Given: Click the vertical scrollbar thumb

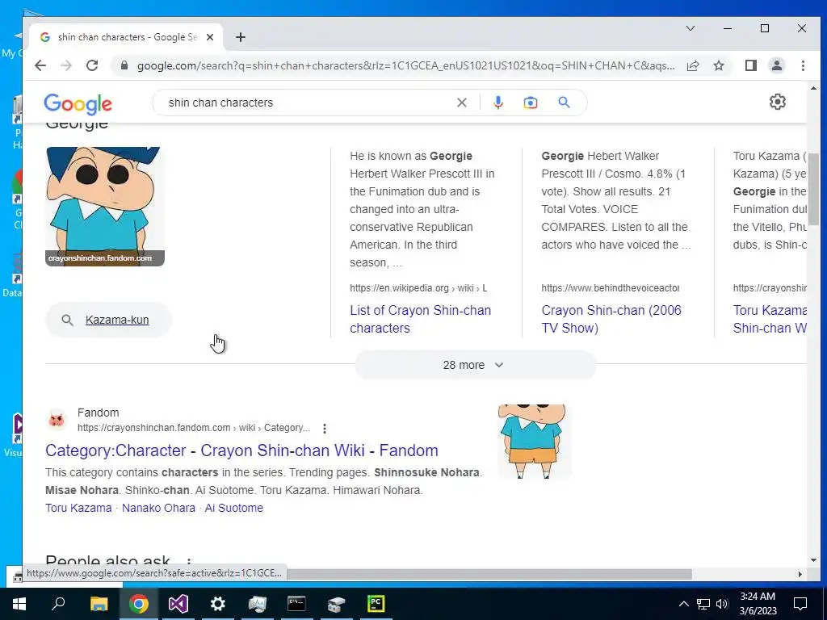Looking at the screenshot, I should [x=812, y=189].
